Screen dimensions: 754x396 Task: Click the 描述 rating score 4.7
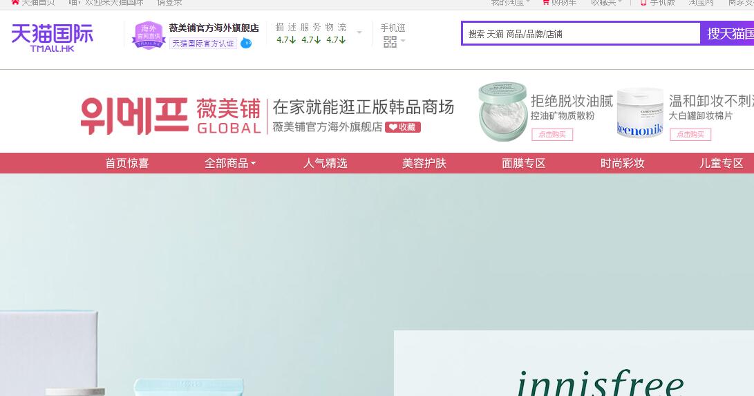click(x=286, y=40)
